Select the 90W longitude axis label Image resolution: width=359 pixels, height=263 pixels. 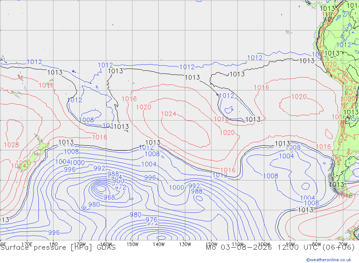tap(290, 244)
